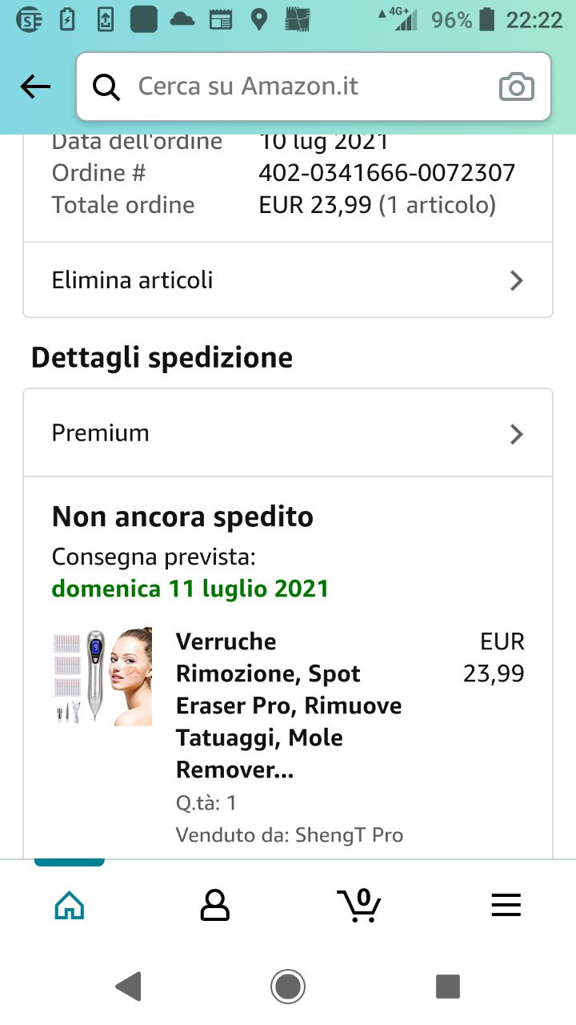Tap the order number 402-0341666-0072307
Image resolution: width=576 pixels, height=1025 pixels.
tap(387, 173)
